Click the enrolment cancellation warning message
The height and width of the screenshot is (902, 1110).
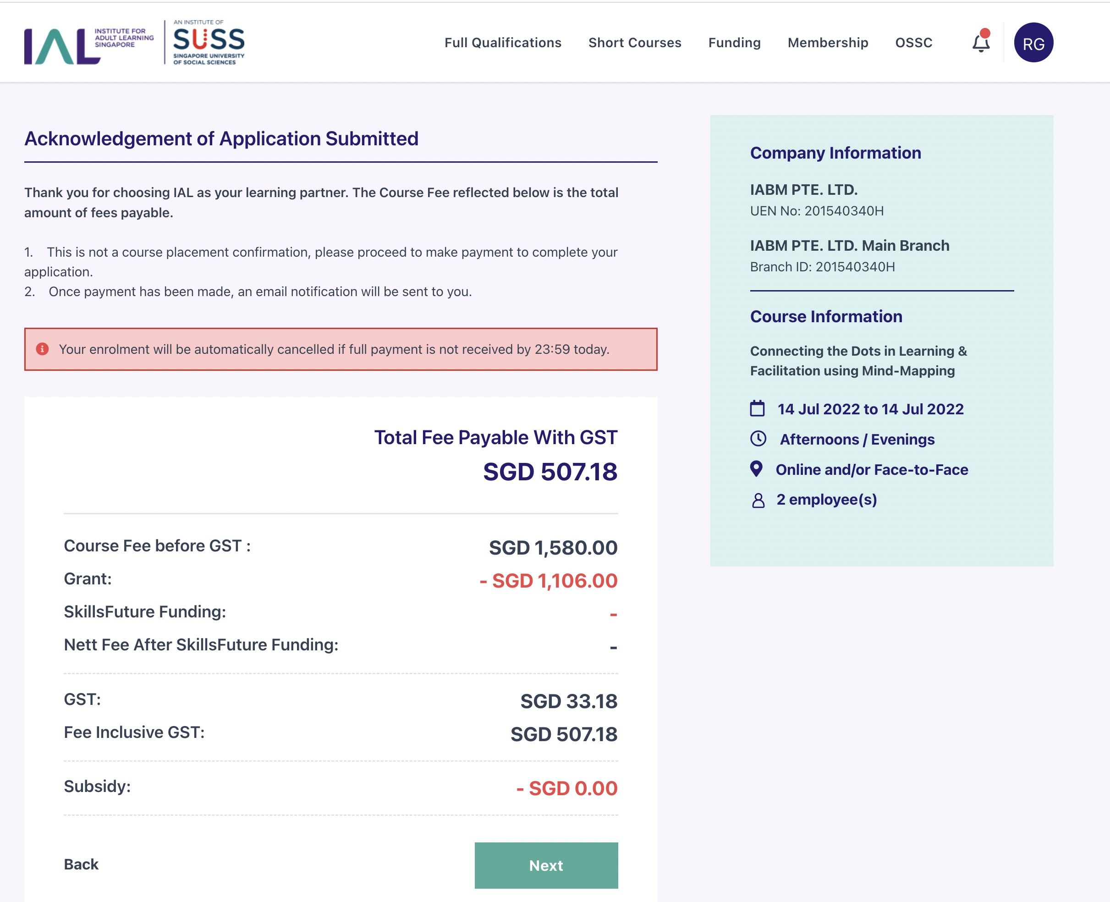334,349
